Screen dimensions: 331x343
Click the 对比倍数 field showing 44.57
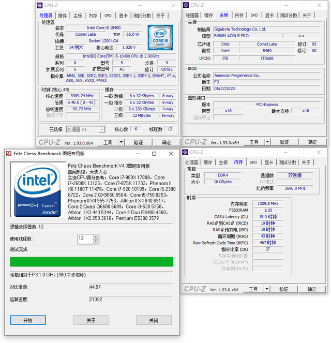coord(131,287)
